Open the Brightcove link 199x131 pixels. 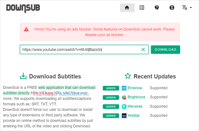[x=136, y=97]
